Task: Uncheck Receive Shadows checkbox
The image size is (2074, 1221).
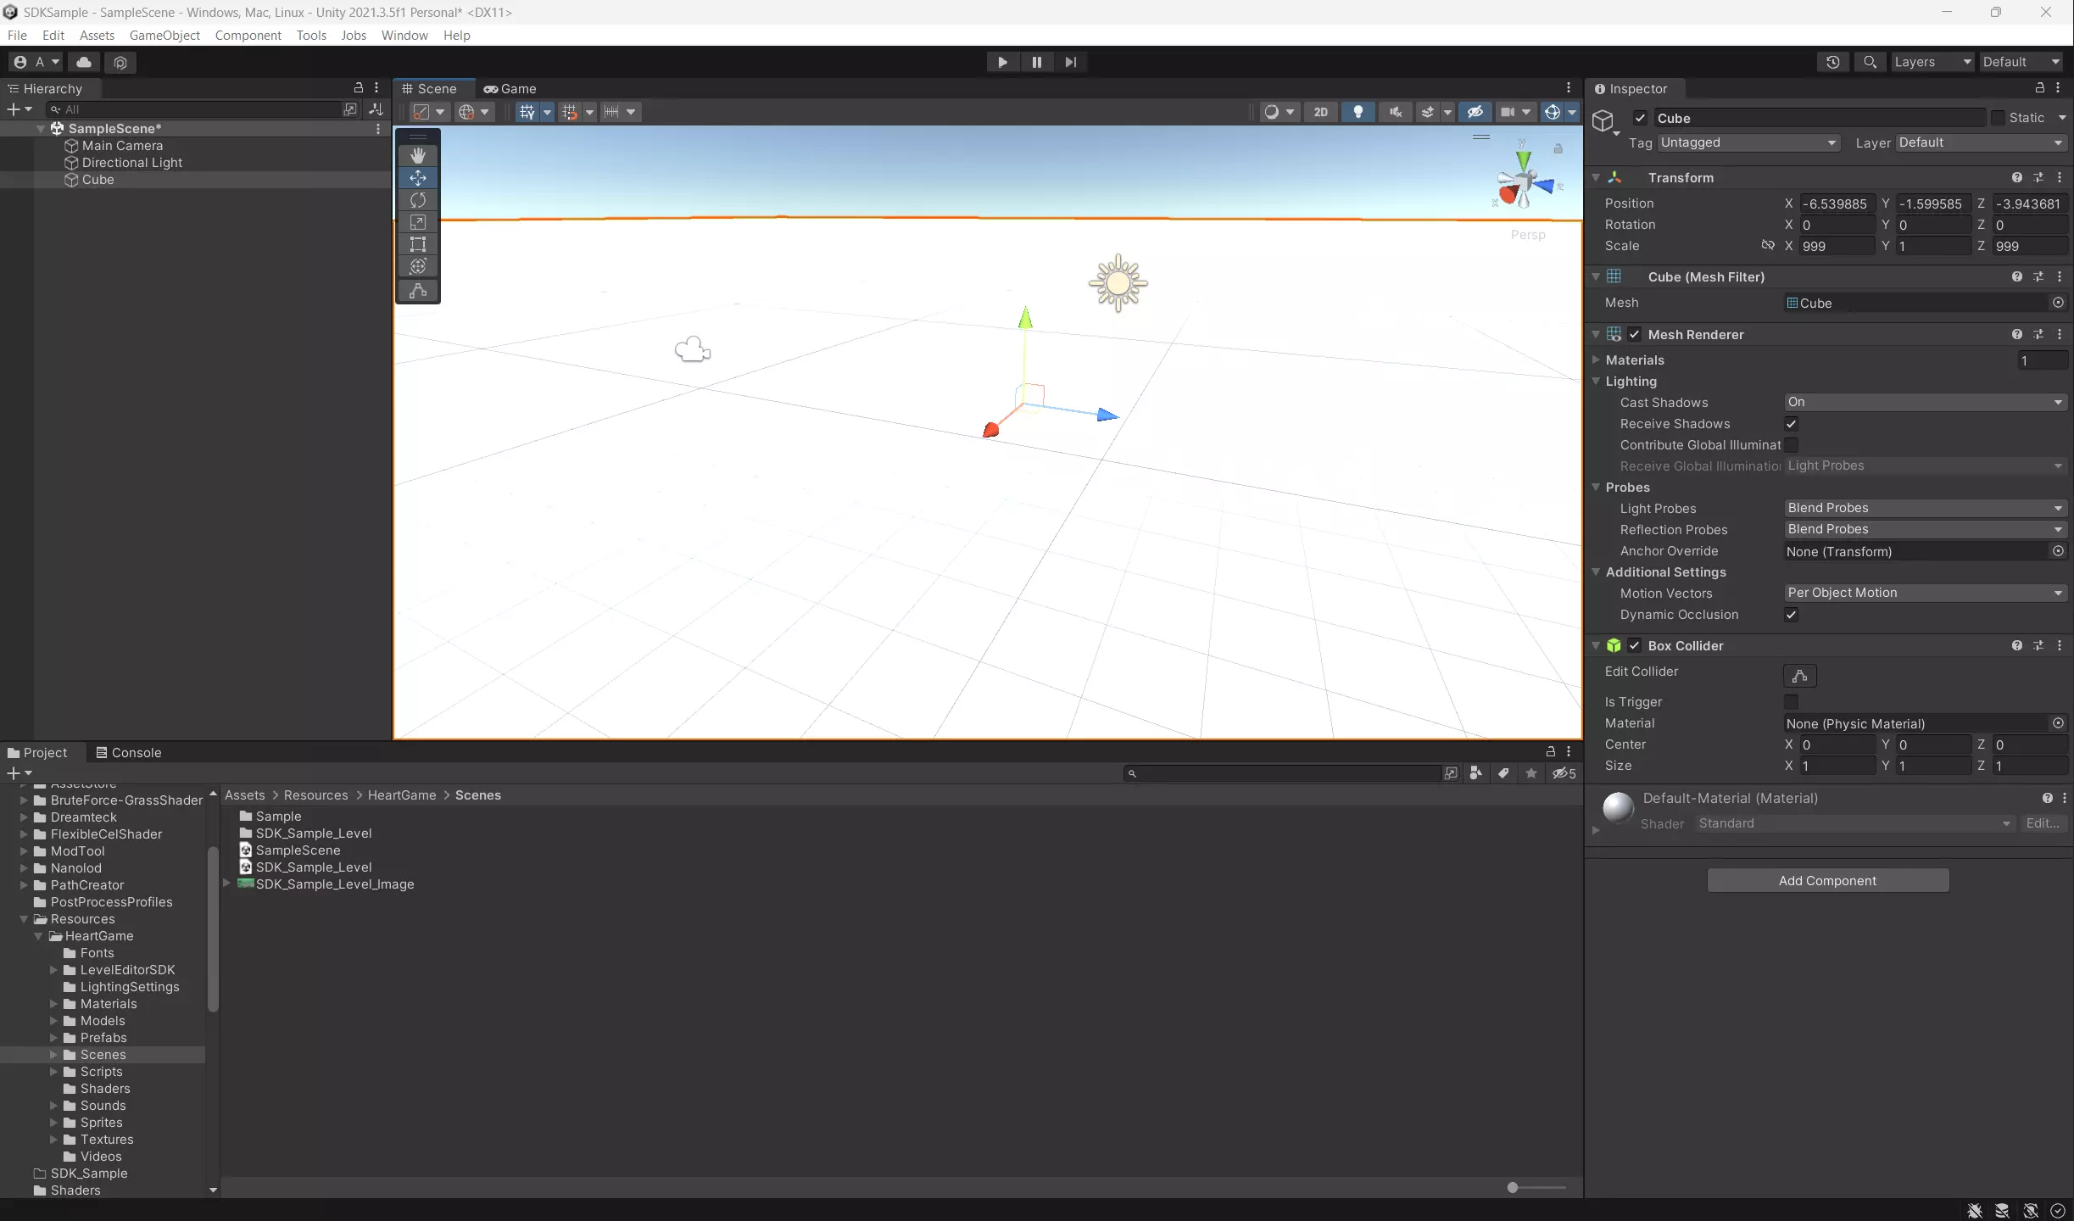Action: point(1791,424)
